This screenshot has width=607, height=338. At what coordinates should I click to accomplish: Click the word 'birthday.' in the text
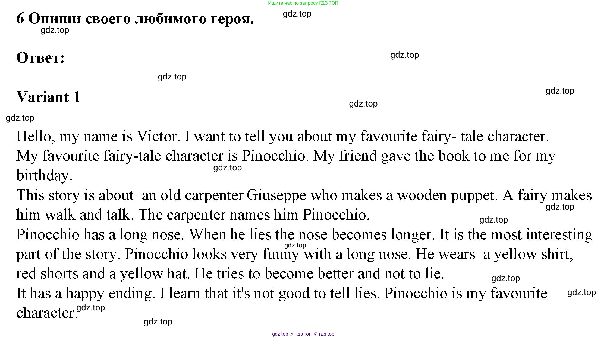pyautogui.click(x=45, y=176)
